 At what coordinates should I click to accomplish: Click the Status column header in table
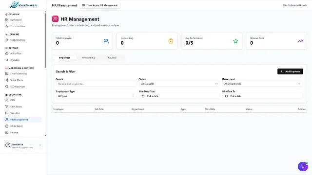tap(249, 109)
